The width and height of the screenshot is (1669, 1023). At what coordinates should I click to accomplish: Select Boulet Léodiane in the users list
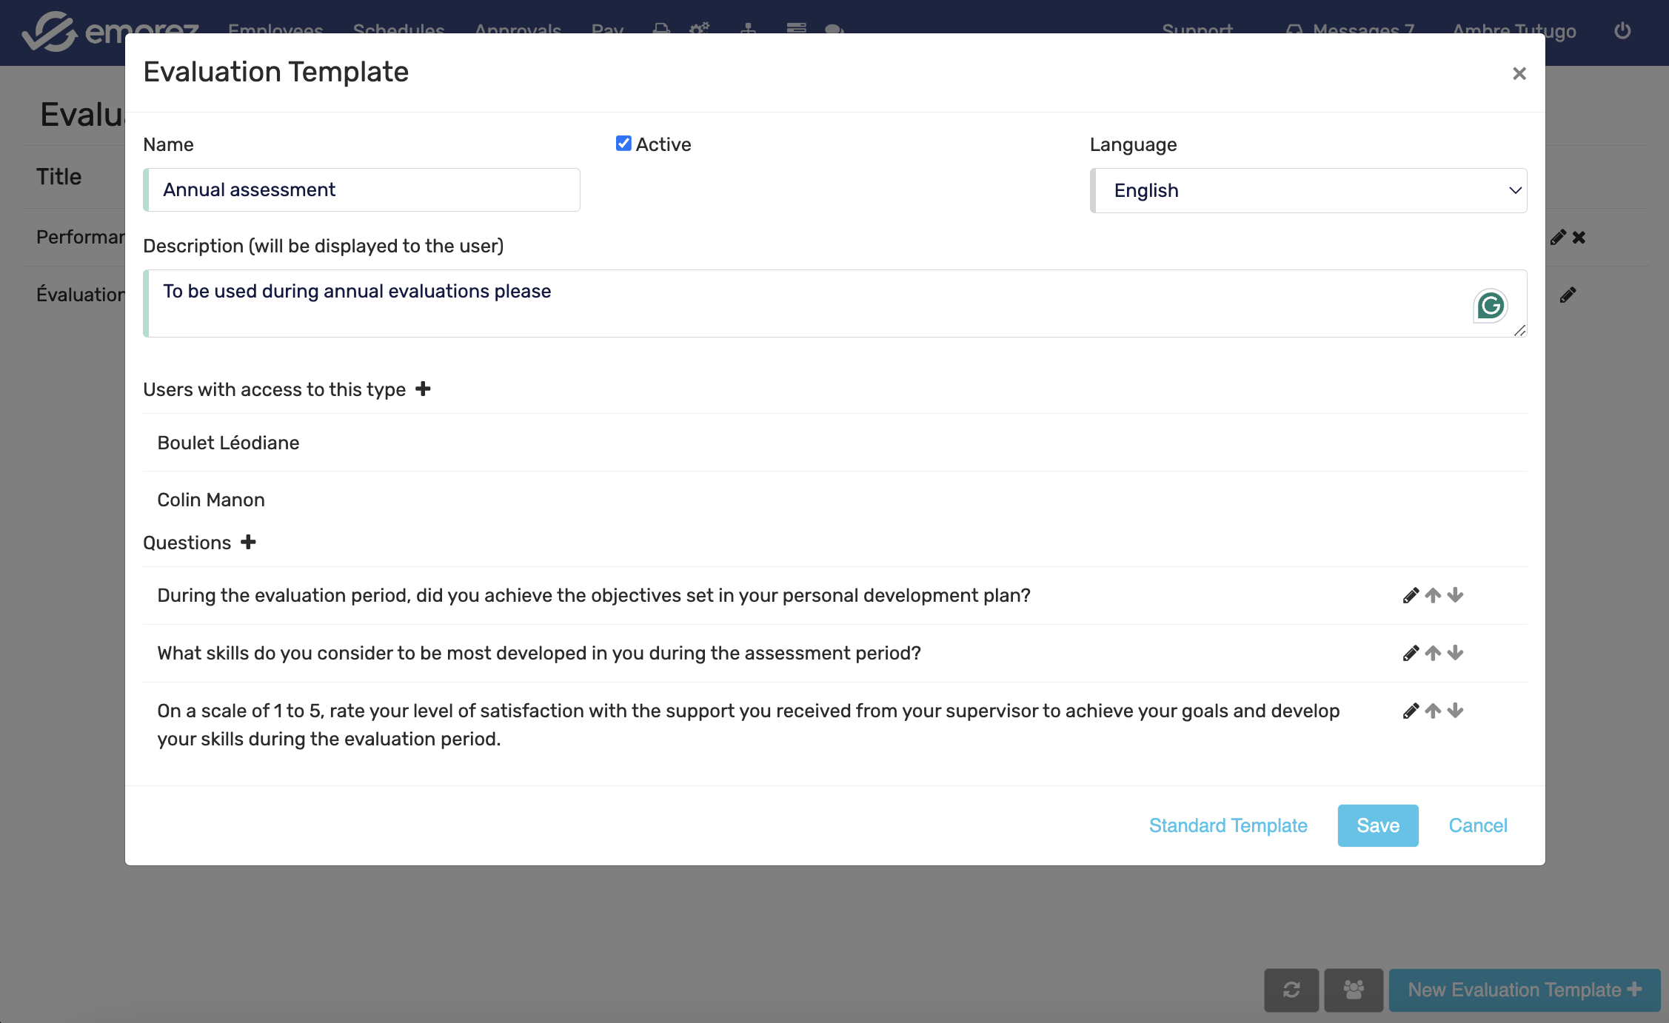point(228,443)
